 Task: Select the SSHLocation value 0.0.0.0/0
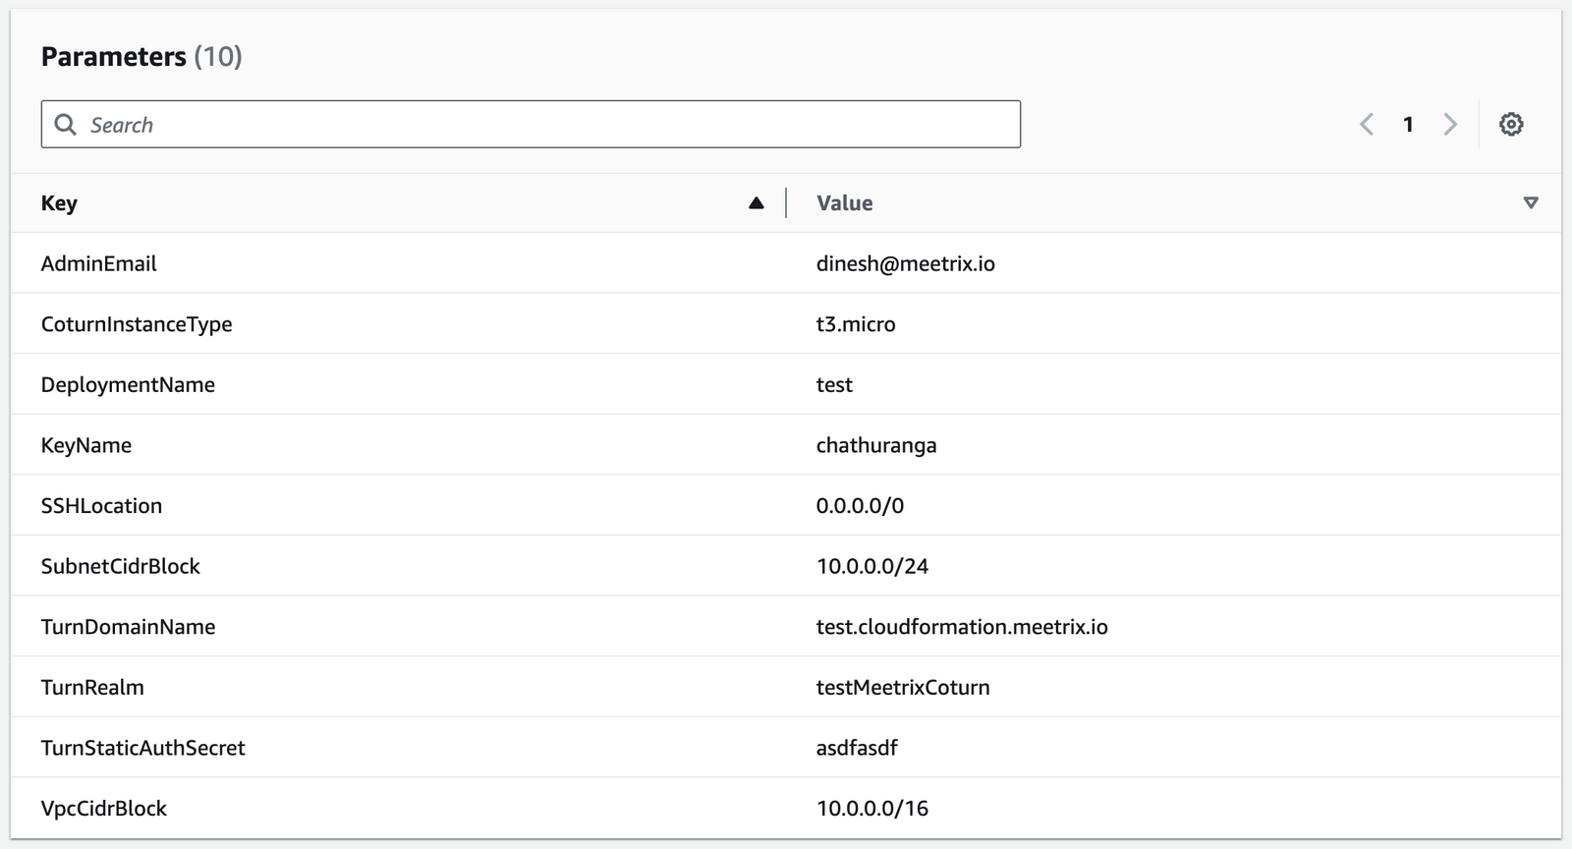tap(860, 506)
